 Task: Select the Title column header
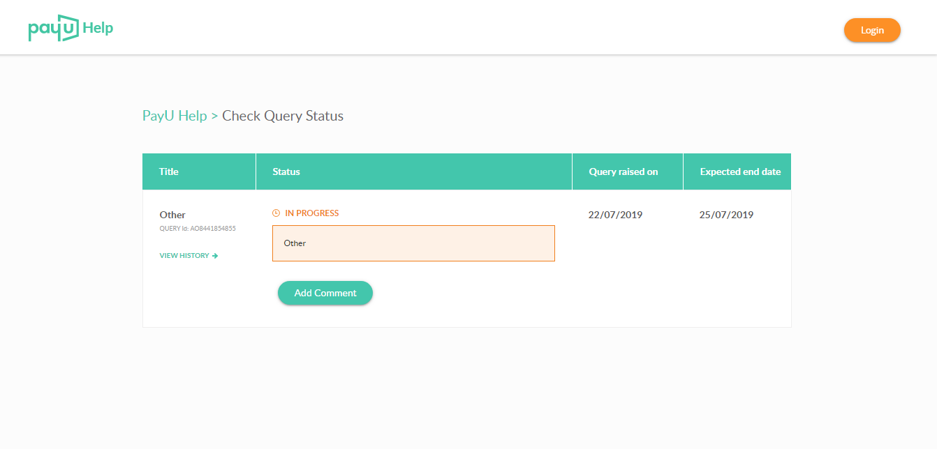[x=169, y=172]
